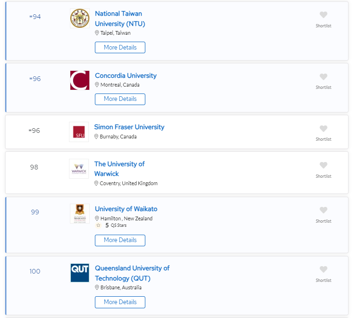Toggle shortlist heart for Concordia University
The height and width of the screenshot is (318, 355).
pyautogui.click(x=324, y=77)
